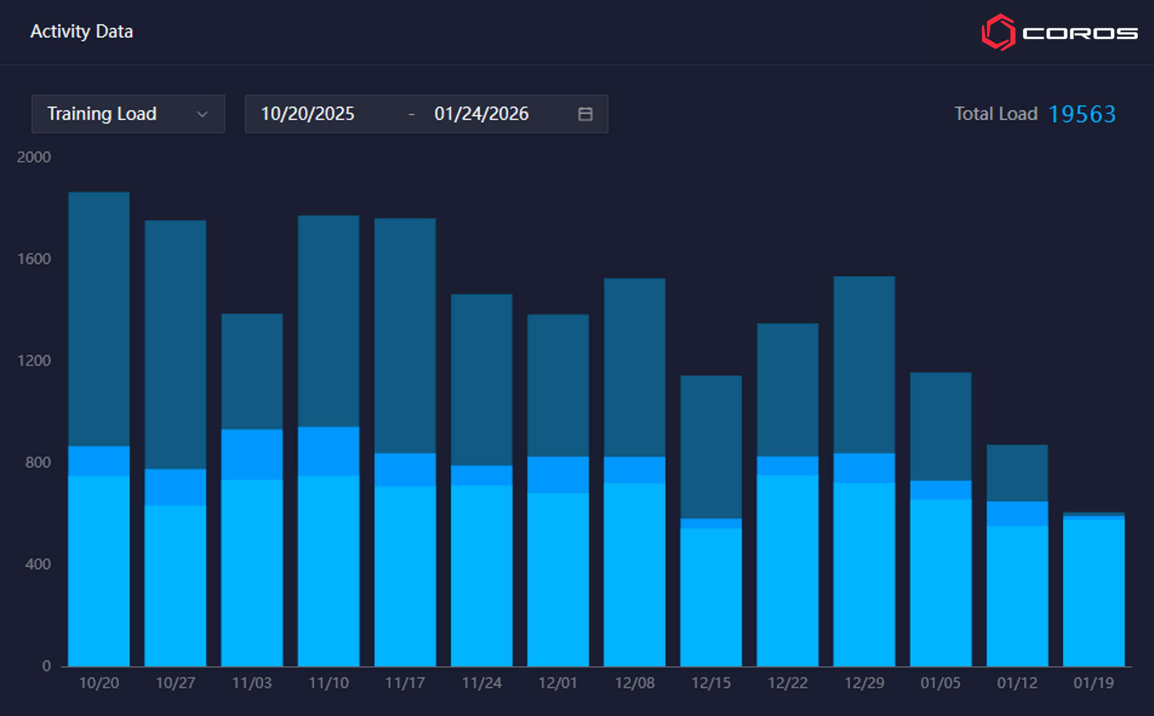Edit the end date 01/24/2026

point(481,114)
